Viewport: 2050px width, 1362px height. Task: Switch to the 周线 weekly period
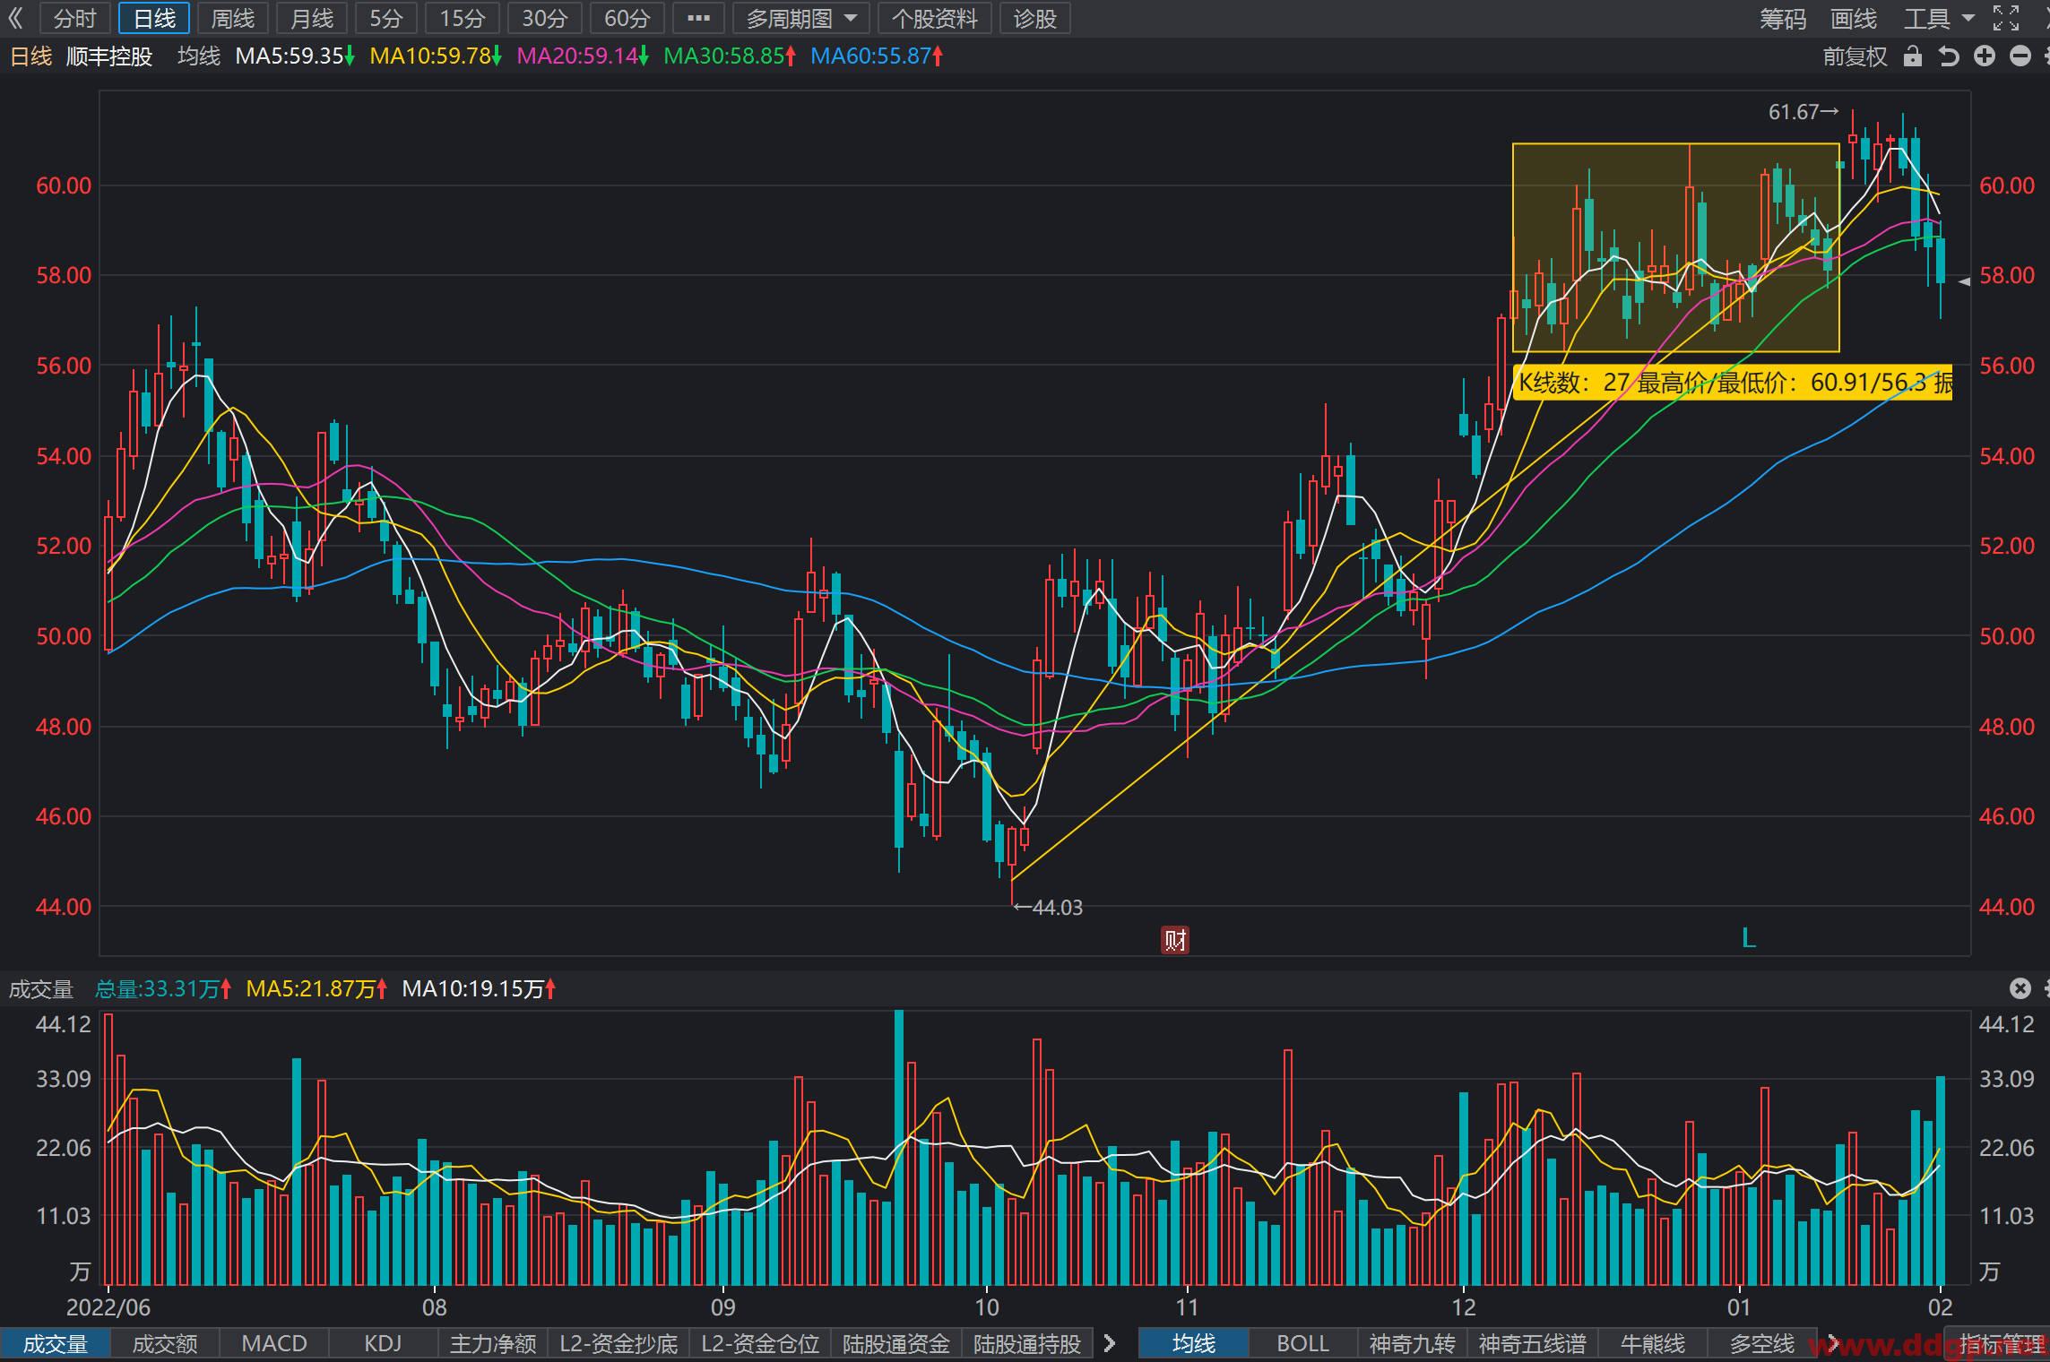(233, 18)
